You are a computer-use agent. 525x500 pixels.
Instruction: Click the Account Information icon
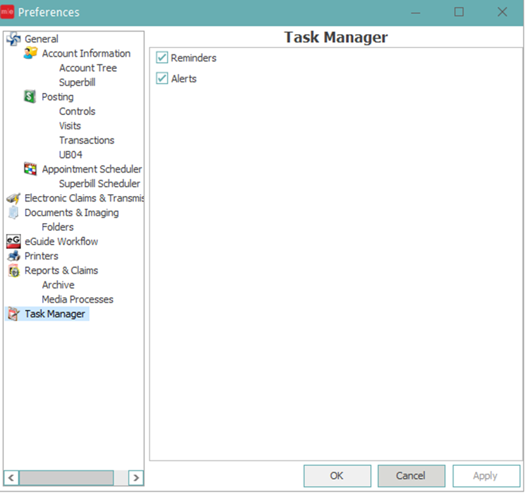pos(30,54)
